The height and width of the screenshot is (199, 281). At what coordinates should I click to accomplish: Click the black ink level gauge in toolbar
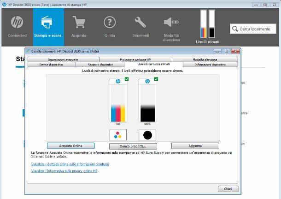click(x=212, y=24)
